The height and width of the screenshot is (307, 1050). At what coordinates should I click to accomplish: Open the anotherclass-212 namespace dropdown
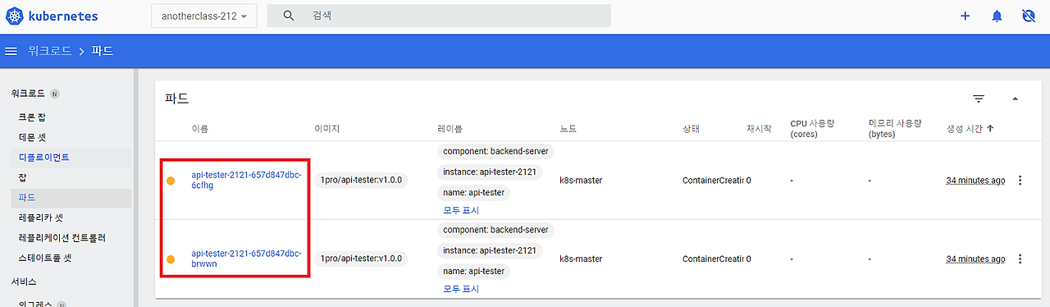204,16
